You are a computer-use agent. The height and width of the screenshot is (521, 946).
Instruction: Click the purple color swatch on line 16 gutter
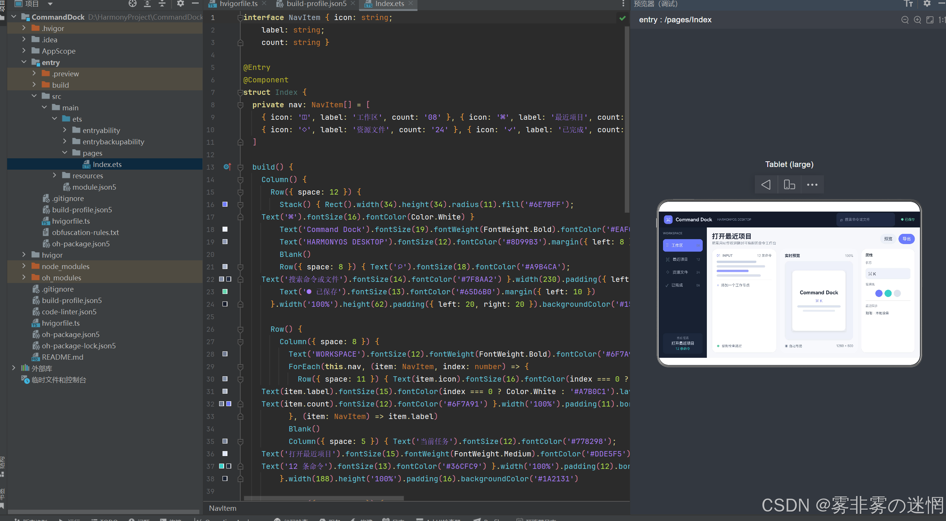[x=225, y=204]
